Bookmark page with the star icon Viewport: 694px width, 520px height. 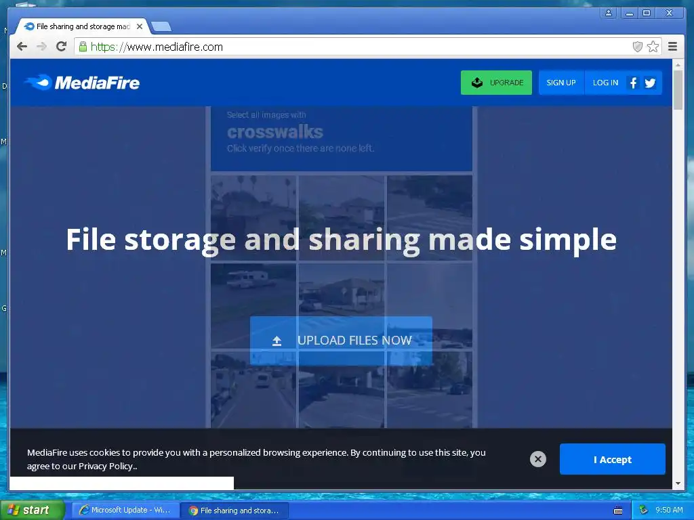(653, 47)
